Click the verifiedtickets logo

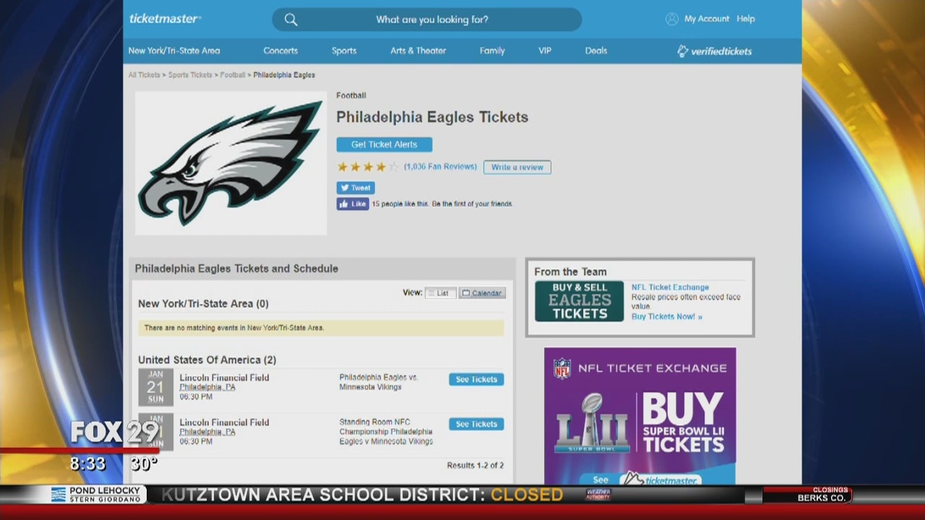[x=714, y=51]
